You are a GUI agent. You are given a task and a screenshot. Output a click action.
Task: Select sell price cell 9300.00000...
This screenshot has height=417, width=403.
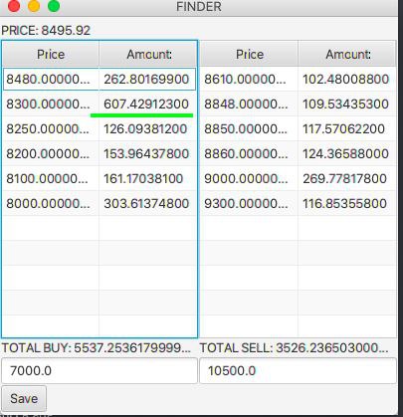point(249,203)
